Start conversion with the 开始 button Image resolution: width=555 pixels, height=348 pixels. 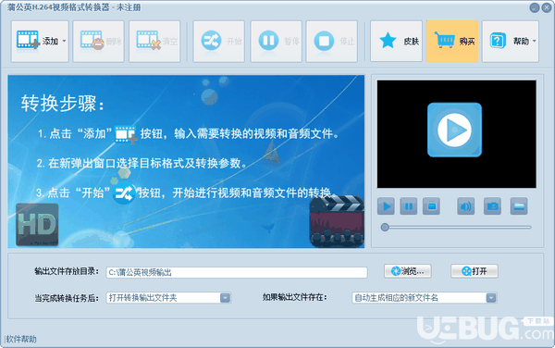point(218,42)
